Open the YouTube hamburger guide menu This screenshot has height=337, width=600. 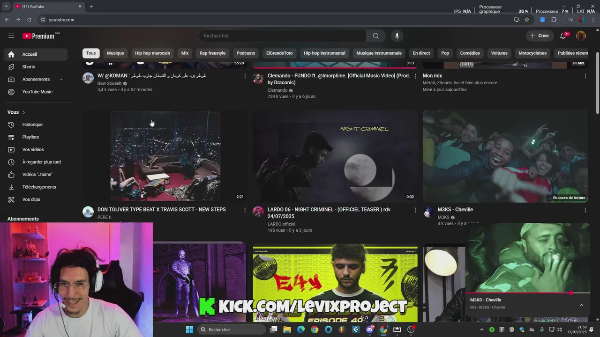pyautogui.click(x=11, y=36)
